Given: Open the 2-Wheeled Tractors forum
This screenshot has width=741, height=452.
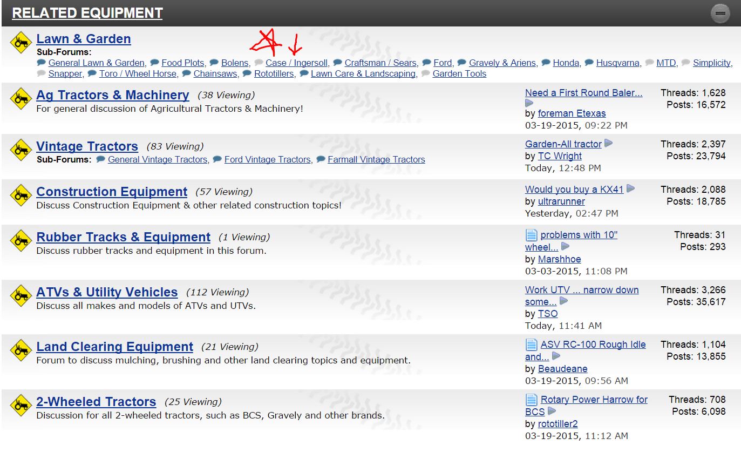Looking at the screenshot, I should click(96, 402).
